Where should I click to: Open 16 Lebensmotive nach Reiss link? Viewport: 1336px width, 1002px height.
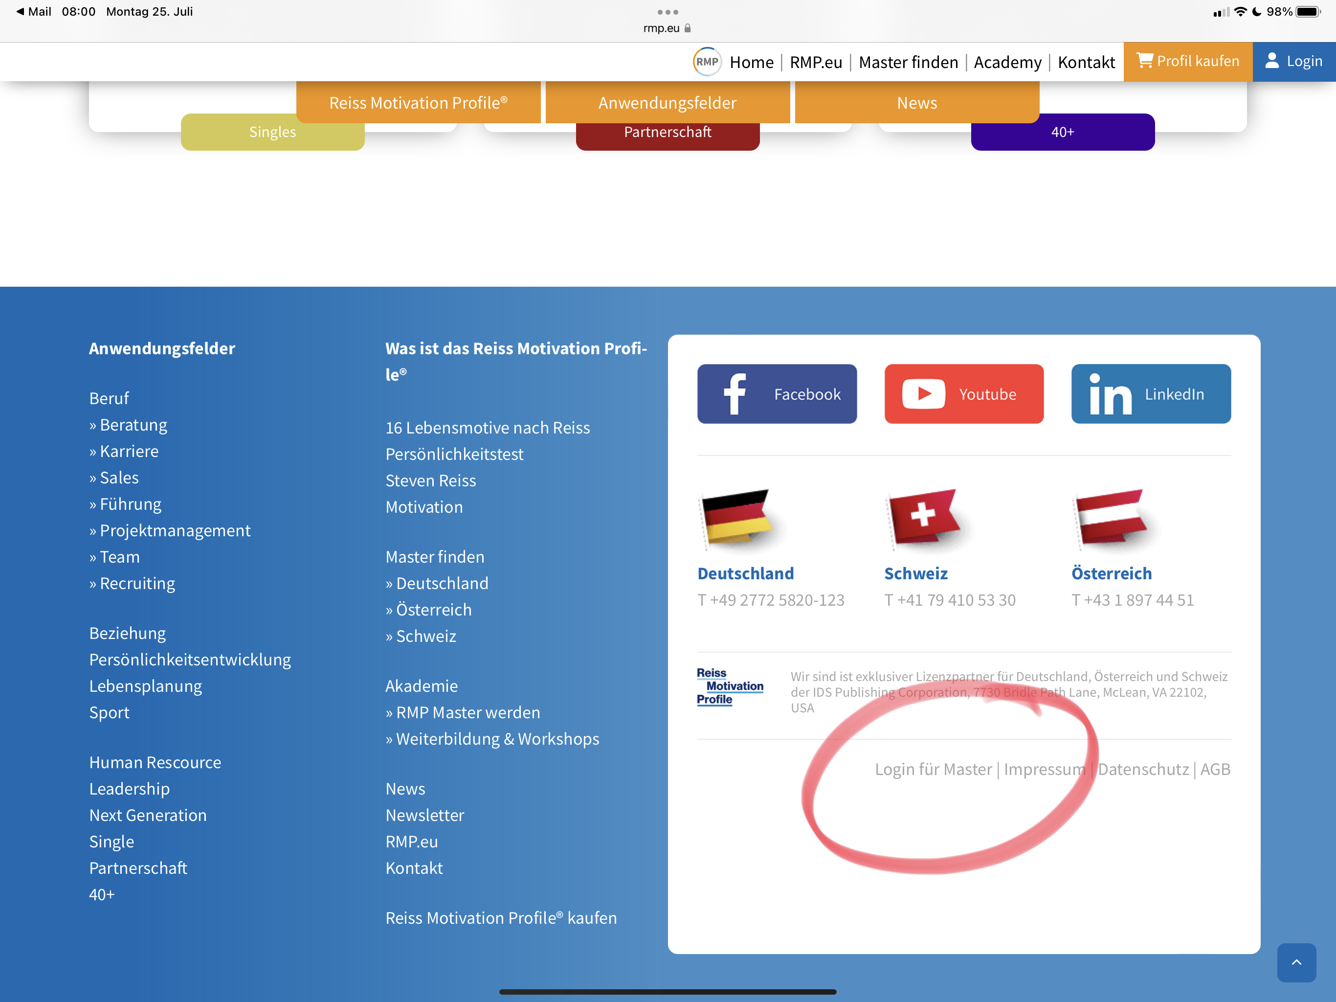point(488,428)
